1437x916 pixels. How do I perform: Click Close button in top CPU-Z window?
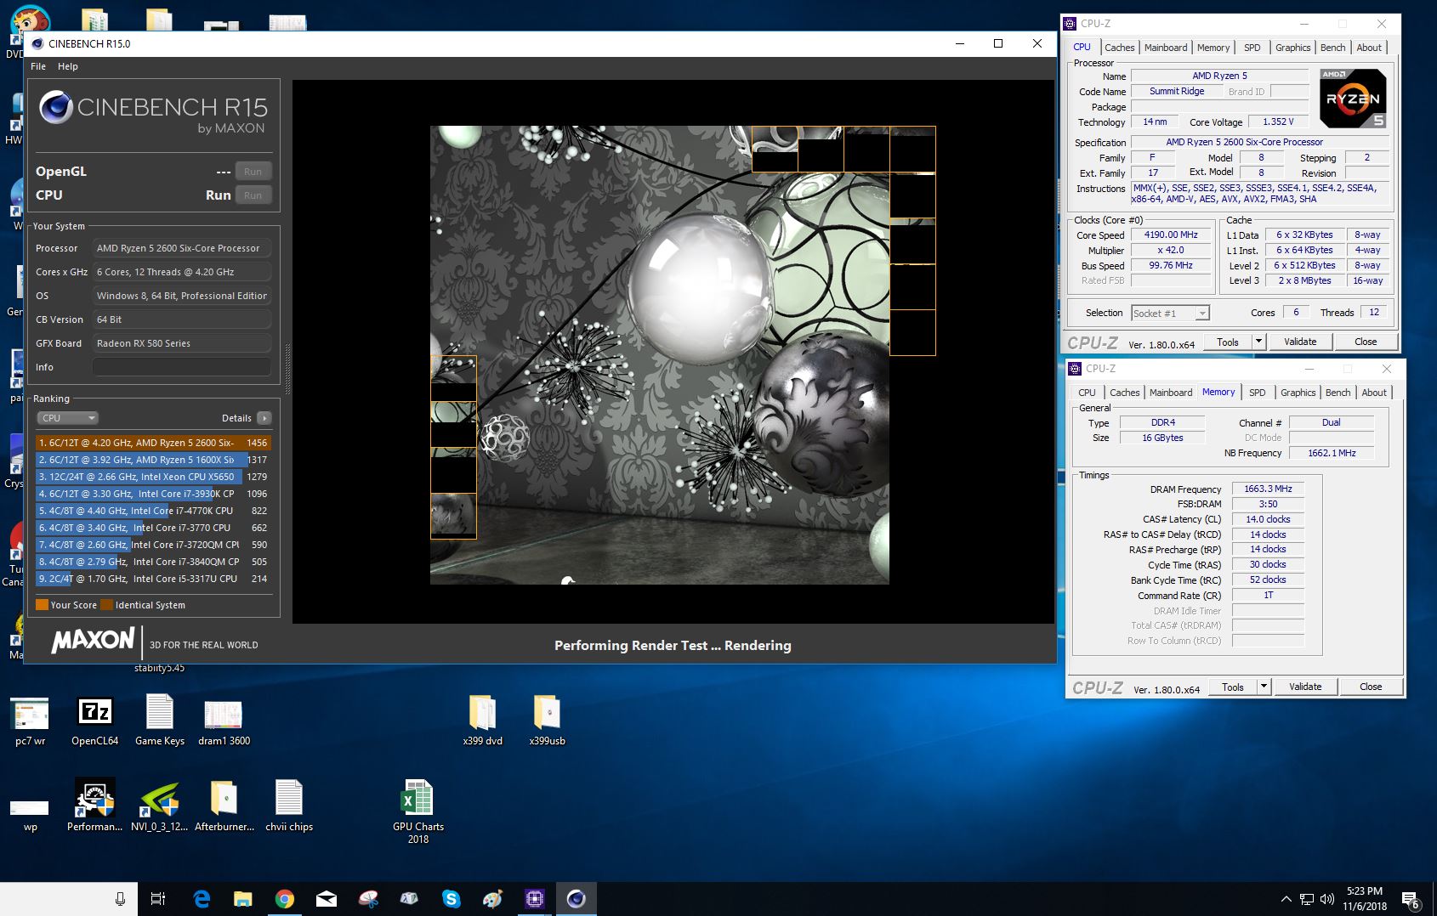point(1366,342)
